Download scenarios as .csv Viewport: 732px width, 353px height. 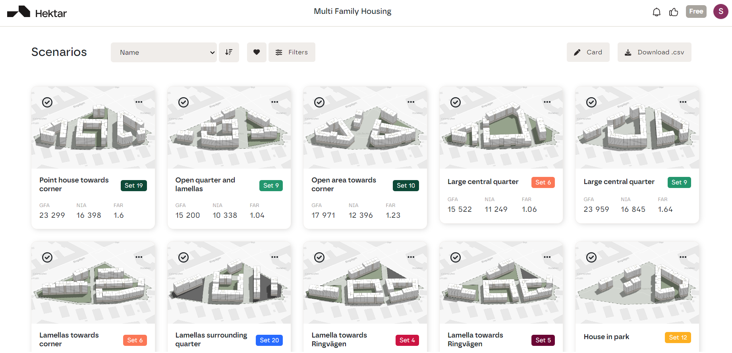pyautogui.click(x=654, y=52)
